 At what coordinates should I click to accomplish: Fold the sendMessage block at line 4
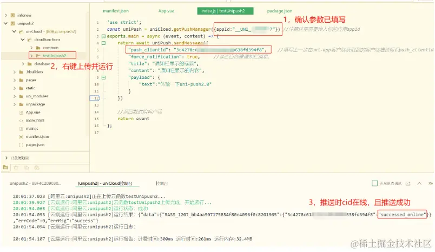click(x=103, y=43)
